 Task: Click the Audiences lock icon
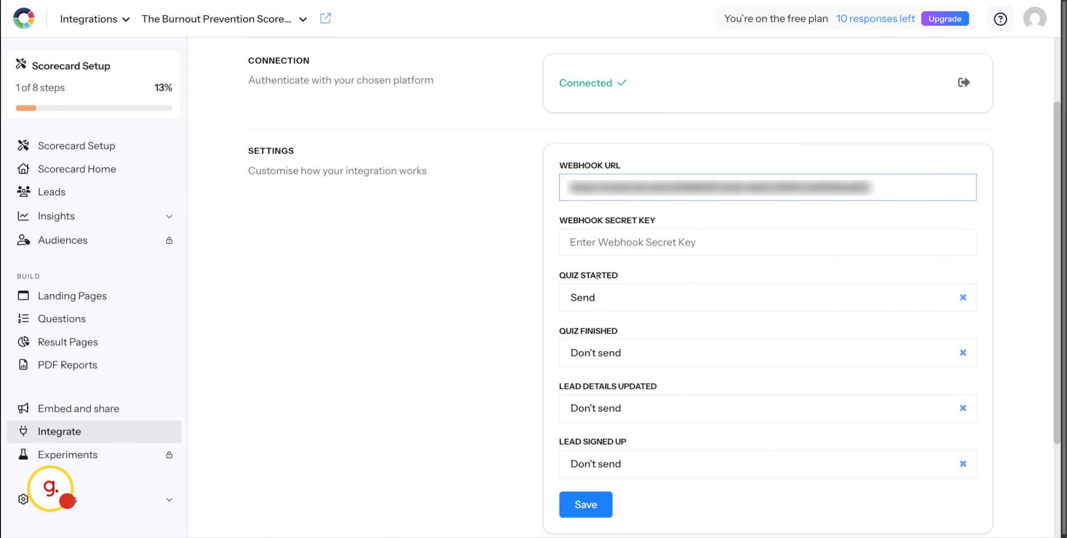coord(169,240)
